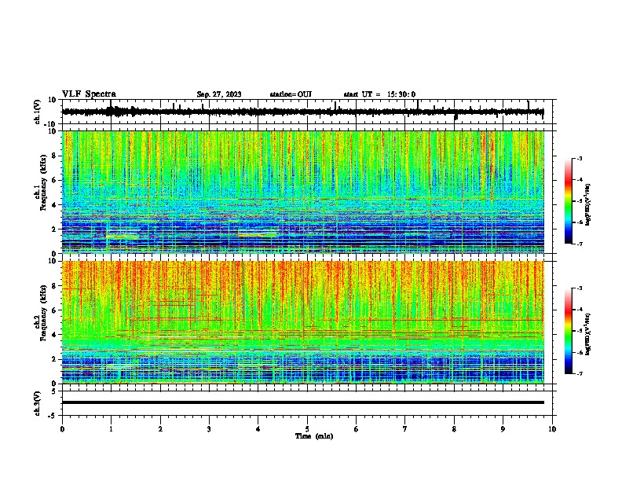Screen dimensions: 622x481
Task: Click the "-3" label on the ch.1 color scale
Action: pyautogui.click(x=579, y=159)
